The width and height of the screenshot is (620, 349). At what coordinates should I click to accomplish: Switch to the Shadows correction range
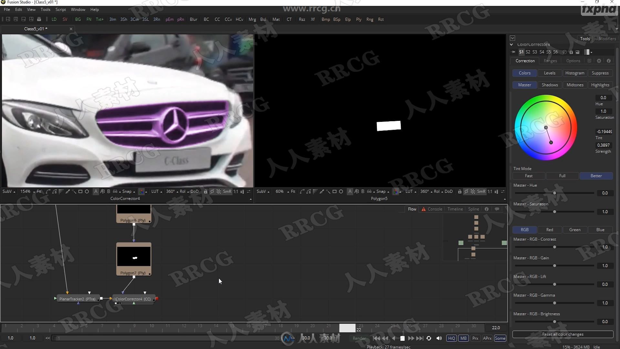tap(550, 84)
